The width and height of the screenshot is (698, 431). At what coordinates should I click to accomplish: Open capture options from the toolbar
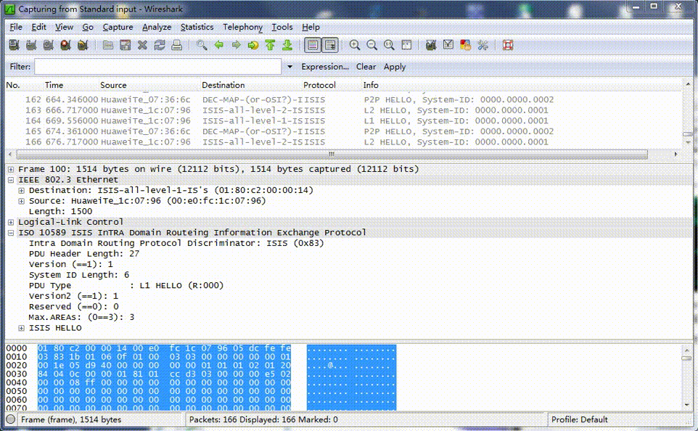coord(31,45)
